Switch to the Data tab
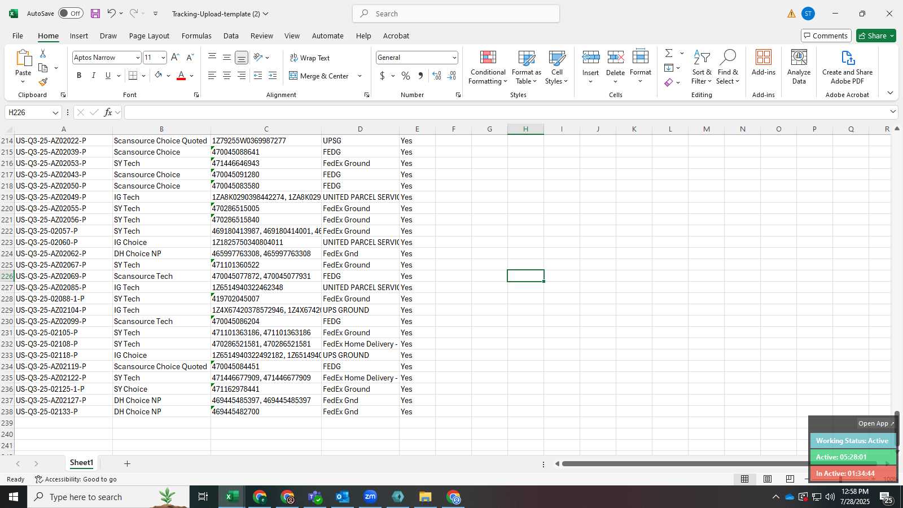 point(231,36)
